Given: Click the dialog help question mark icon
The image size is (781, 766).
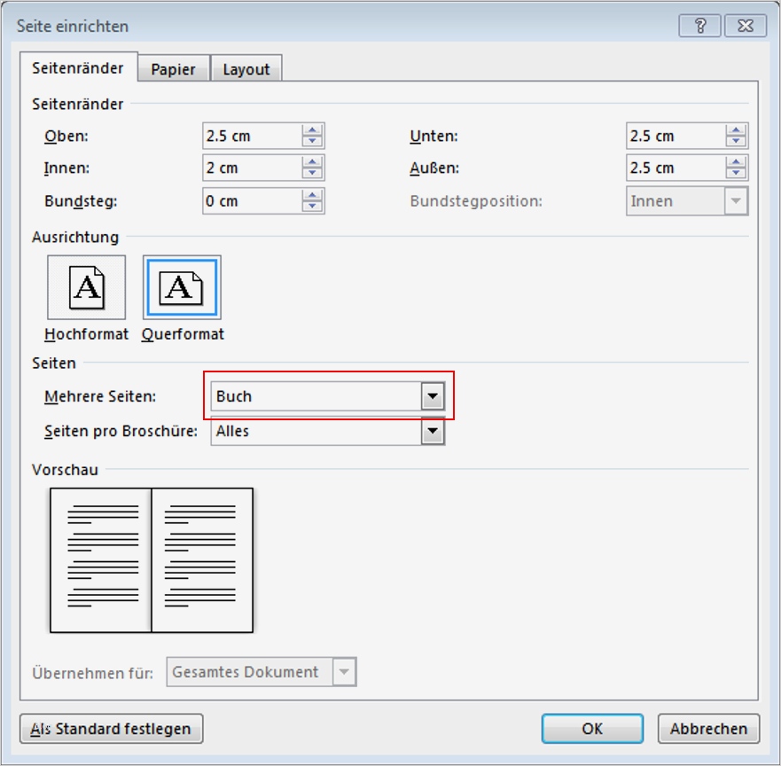Looking at the screenshot, I should (702, 27).
